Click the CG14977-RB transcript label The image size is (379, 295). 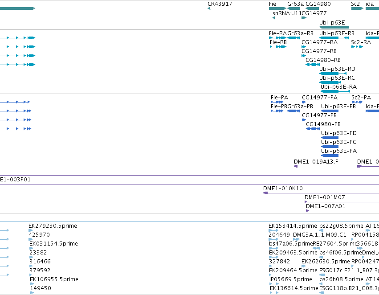tap(319, 51)
